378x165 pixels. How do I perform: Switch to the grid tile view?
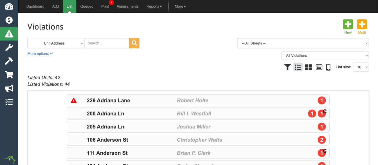(308, 67)
